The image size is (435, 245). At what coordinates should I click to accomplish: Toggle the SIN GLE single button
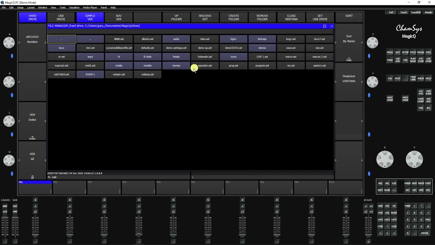(x=429, y=100)
